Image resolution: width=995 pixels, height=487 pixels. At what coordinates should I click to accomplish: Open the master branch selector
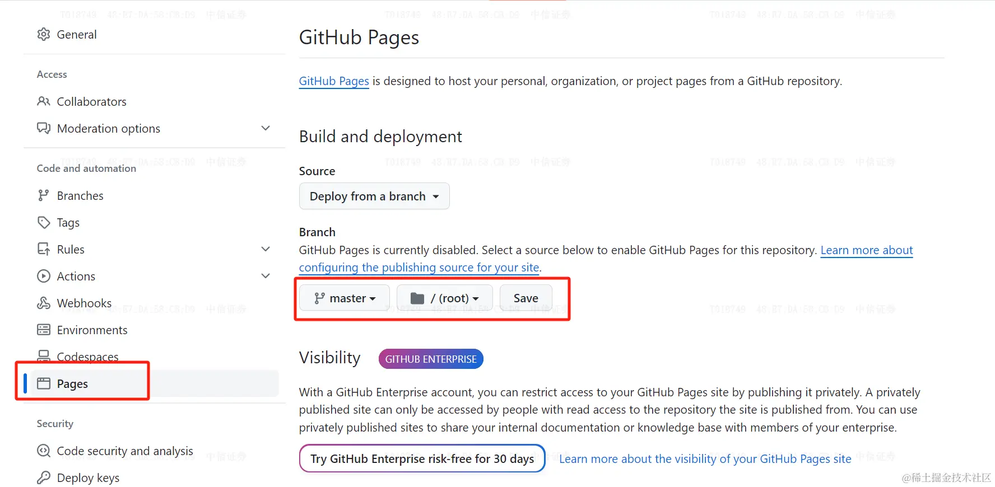344,298
